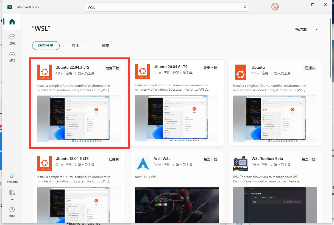
Task: Click the Arch WSL title text
Action: [162, 159]
